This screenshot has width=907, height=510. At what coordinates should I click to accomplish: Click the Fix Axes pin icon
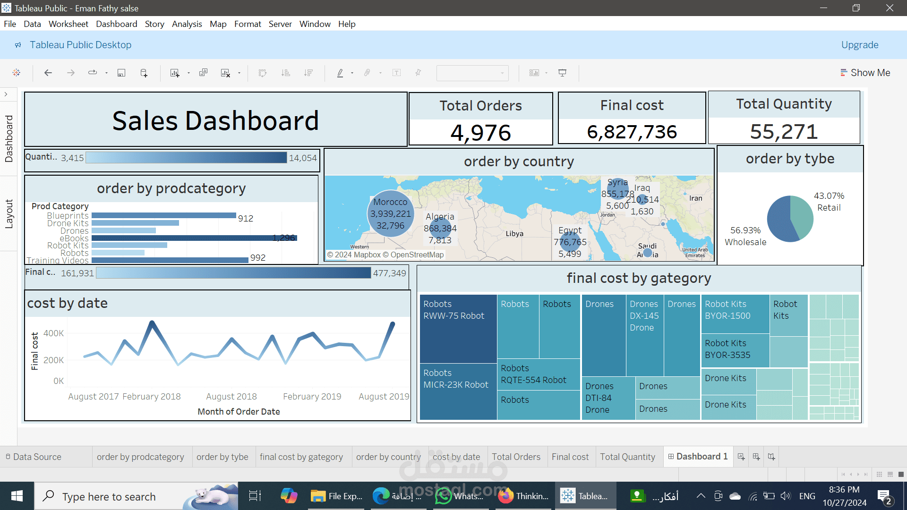[x=418, y=73]
